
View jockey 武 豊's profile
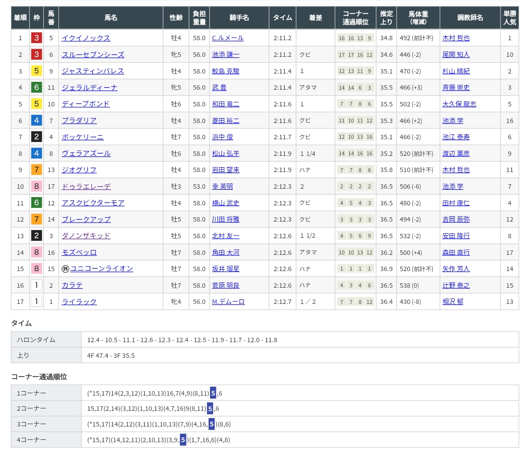[219, 88]
